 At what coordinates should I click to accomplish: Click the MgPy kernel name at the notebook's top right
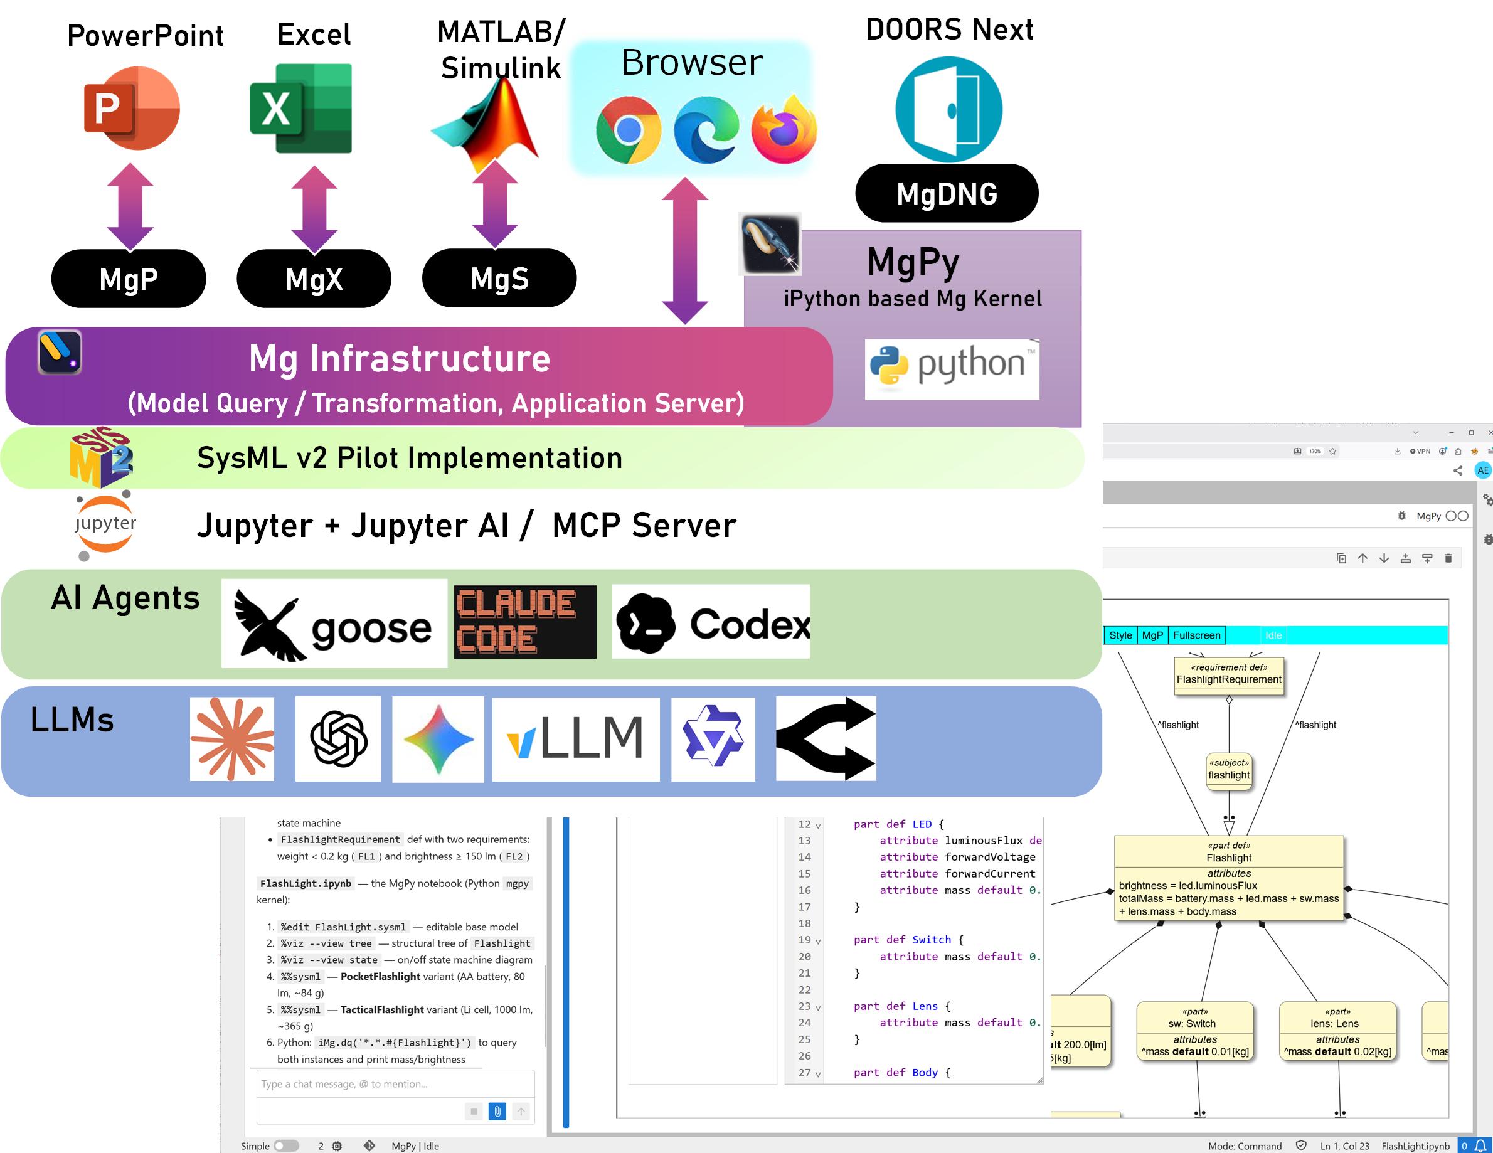1429,516
